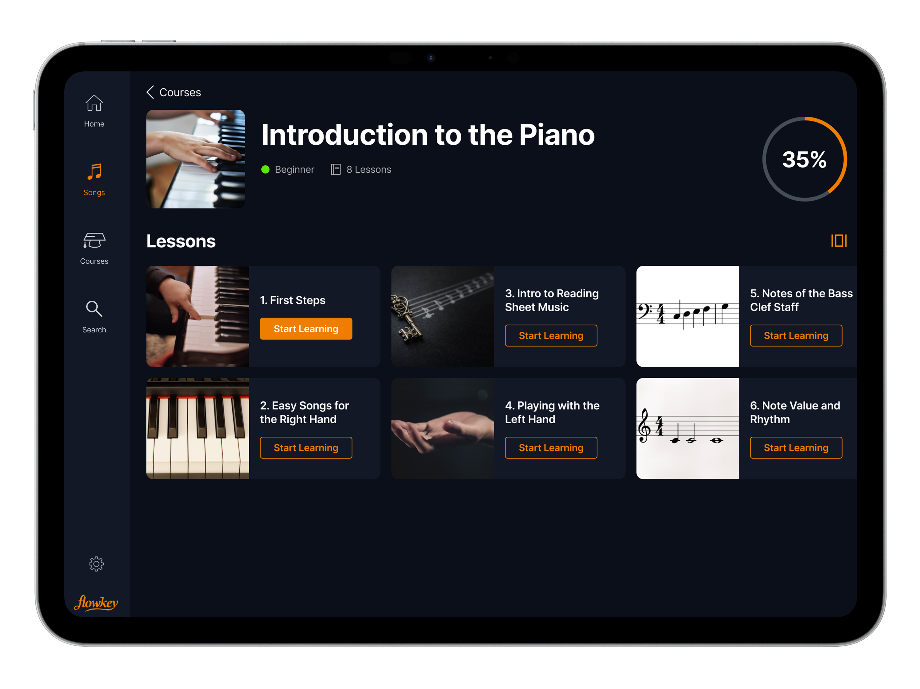Image resolution: width=920 pixels, height=689 pixels.
Task: Click the 35% progress ring
Action: pos(804,159)
